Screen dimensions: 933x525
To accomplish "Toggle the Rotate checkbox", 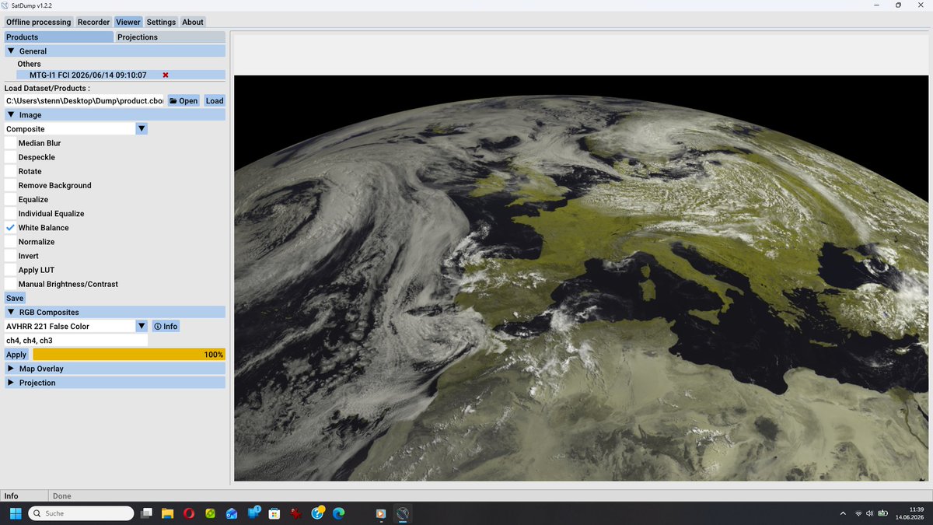I will pyautogui.click(x=10, y=171).
